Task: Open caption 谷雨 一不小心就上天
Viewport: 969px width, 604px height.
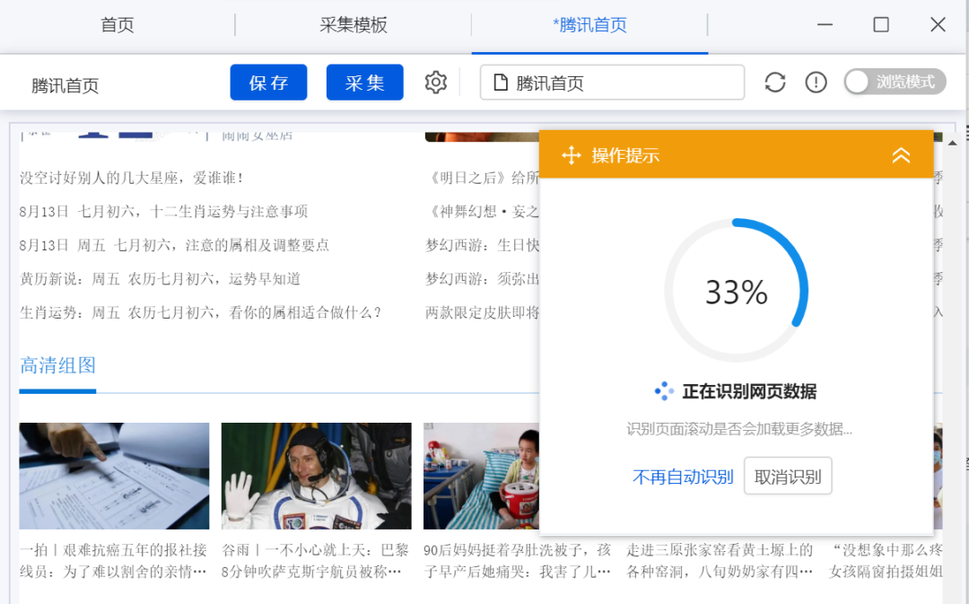Action: (x=315, y=561)
